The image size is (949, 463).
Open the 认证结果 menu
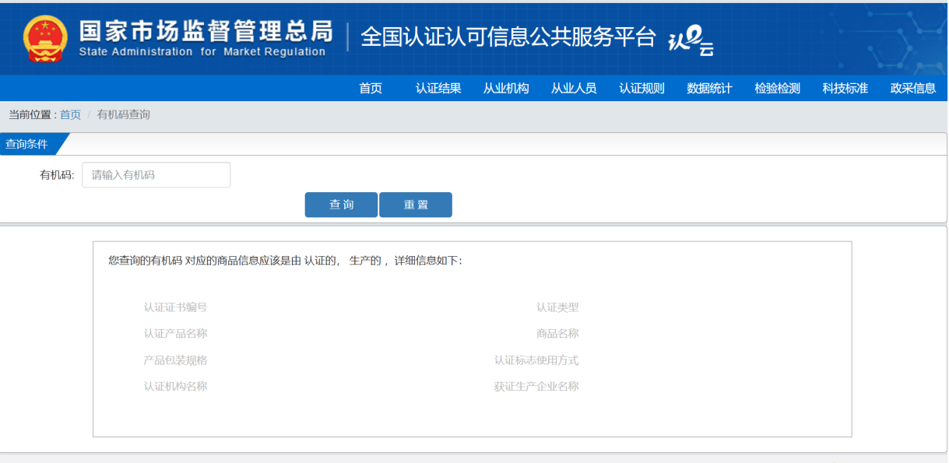click(x=438, y=89)
